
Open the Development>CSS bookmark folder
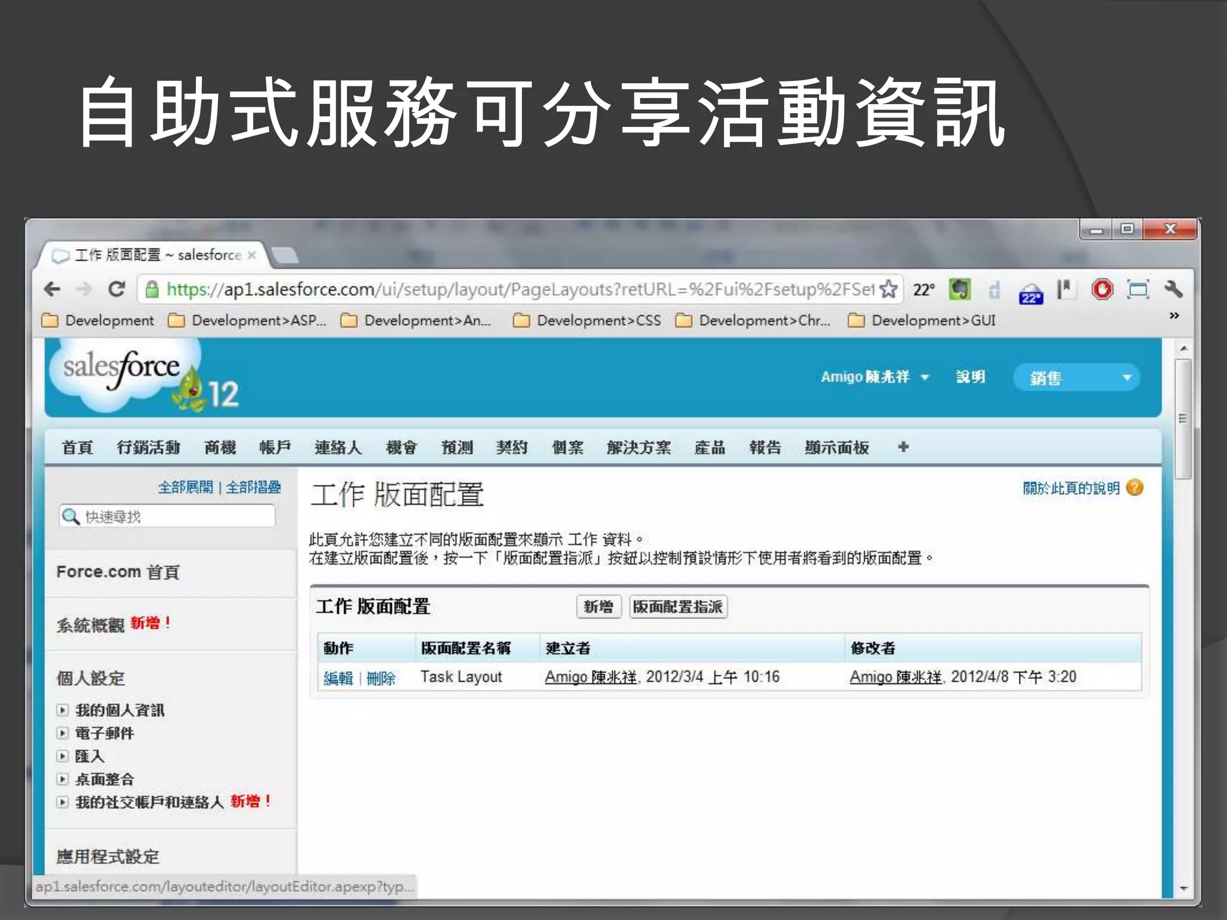(x=587, y=320)
